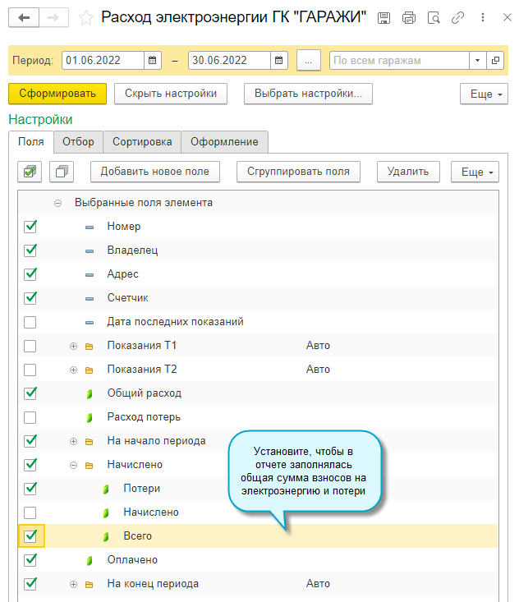
Task: Collapse Выбранные поля элемента tree root
Action: click(57, 203)
